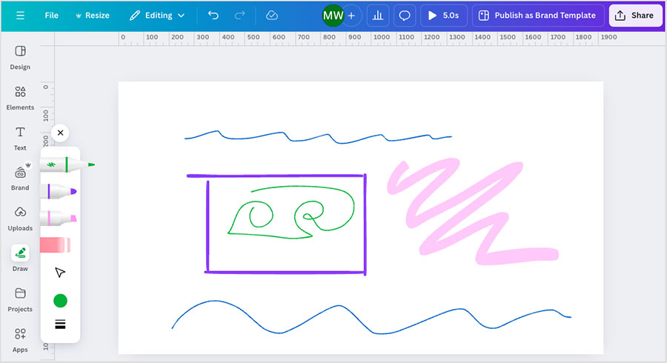Open the Apps side panel

click(20, 340)
